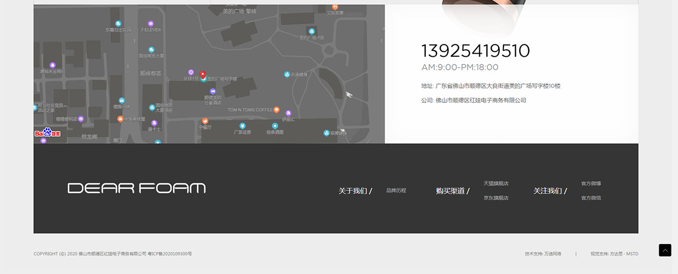The image size is (678, 274).
Task: Select the 广发证券 map marker
Action: (242, 126)
